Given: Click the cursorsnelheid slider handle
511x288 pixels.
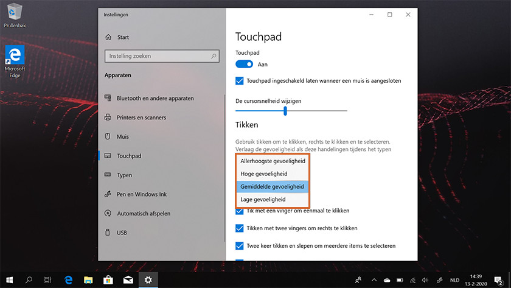Looking at the screenshot, I should point(285,111).
